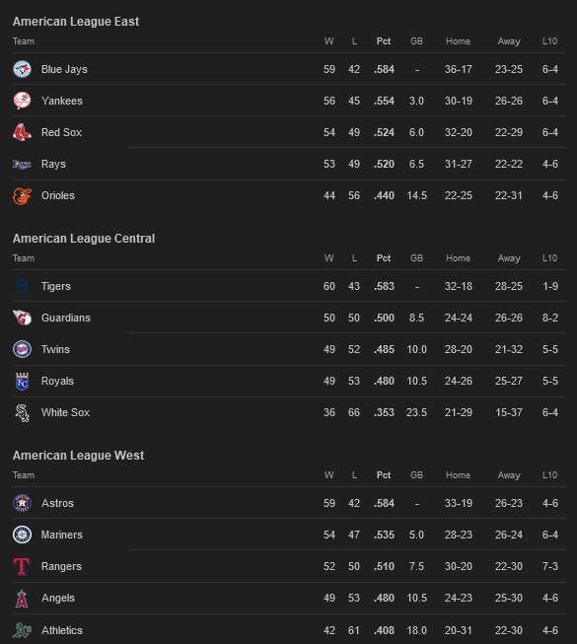Open the Twins team name link
The width and height of the screenshot is (577, 644).
click(x=55, y=349)
